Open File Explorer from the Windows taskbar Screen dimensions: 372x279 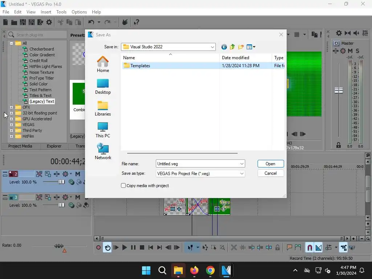click(x=178, y=270)
